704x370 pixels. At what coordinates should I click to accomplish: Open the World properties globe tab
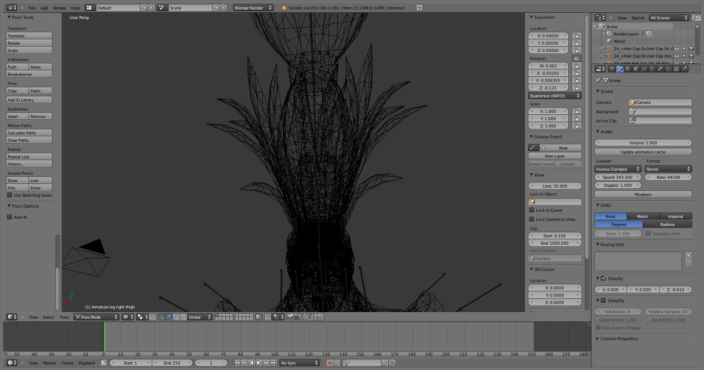pos(628,69)
